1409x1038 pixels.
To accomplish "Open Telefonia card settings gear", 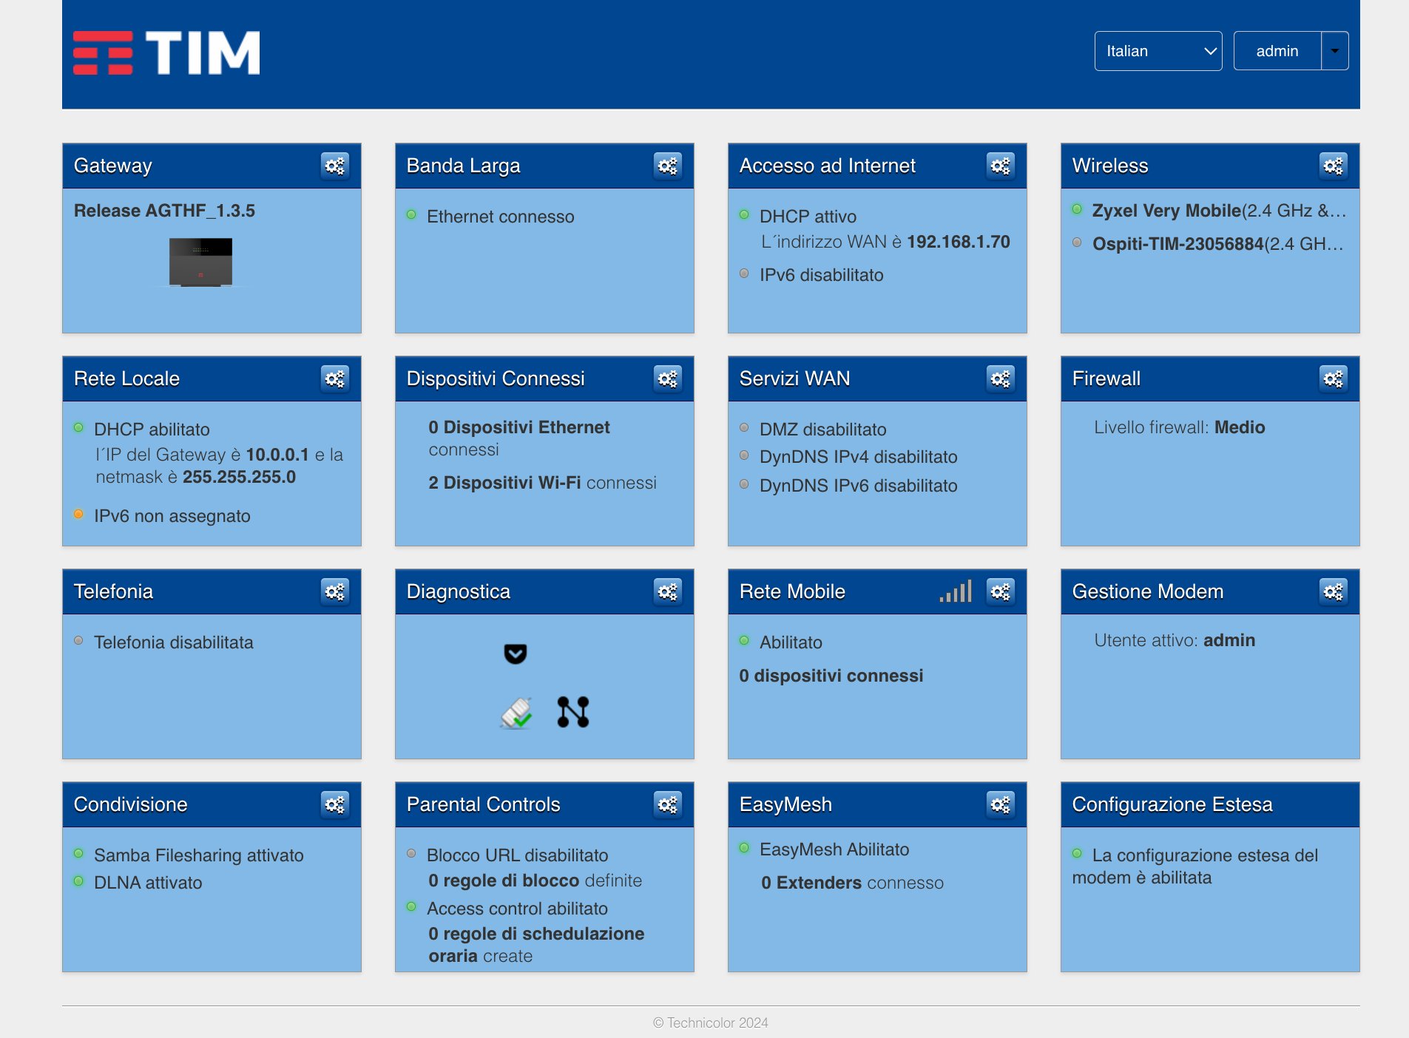I will (x=335, y=591).
